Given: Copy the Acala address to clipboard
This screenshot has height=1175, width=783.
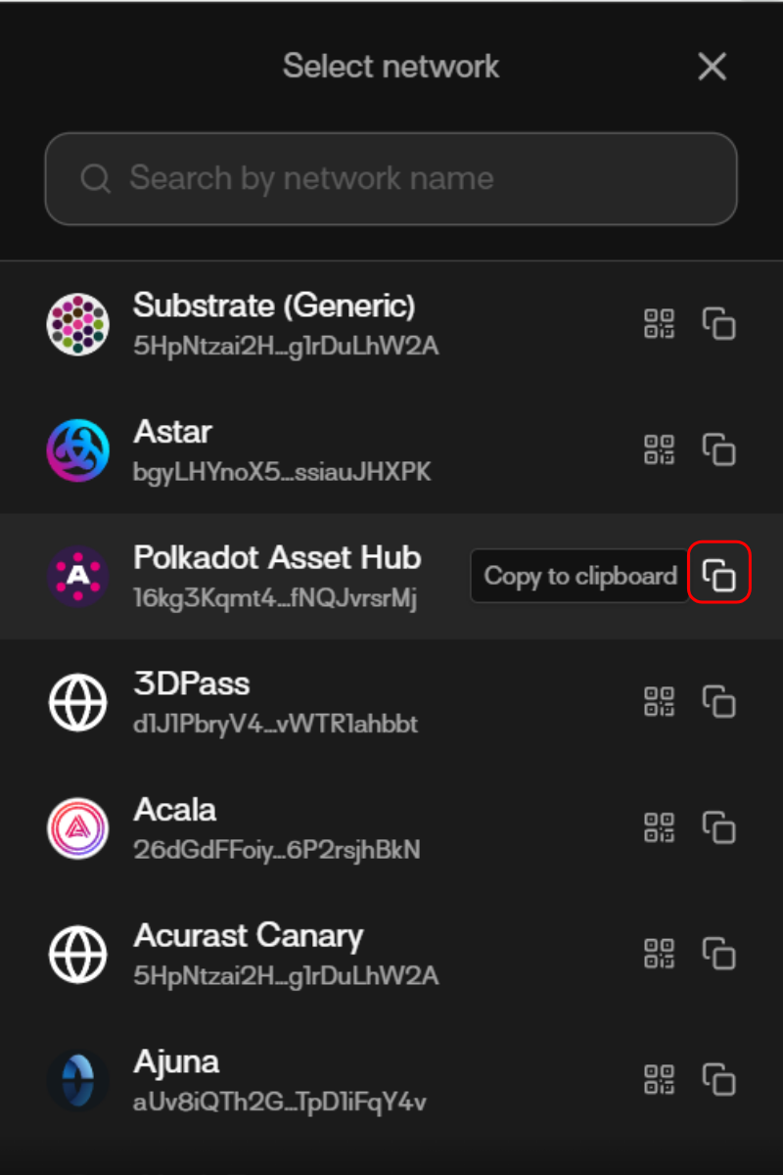Looking at the screenshot, I should [719, 828].
